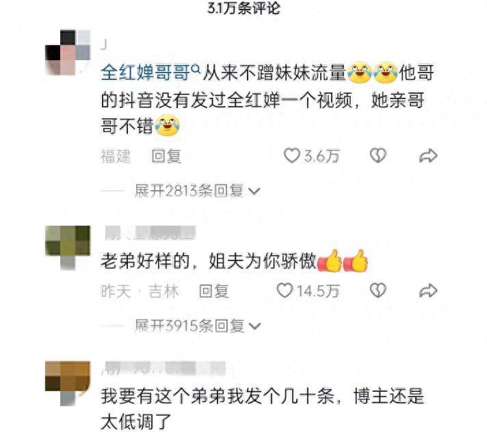This screenshot has width=487, height=439.
Task: Like the 福建 comment with 3.6万 likes
Action: (292, 155)
